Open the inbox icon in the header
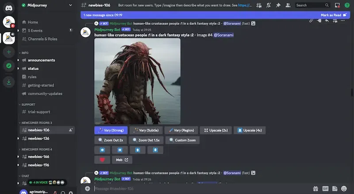The height and width of the screenshot is (194, 354). [x=337, y=5]
